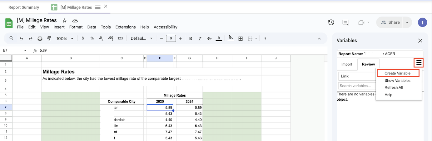The width and height of the screenshot is (432, 141).
Task: Check the cloud save status icon
Action: pos(75,20)
